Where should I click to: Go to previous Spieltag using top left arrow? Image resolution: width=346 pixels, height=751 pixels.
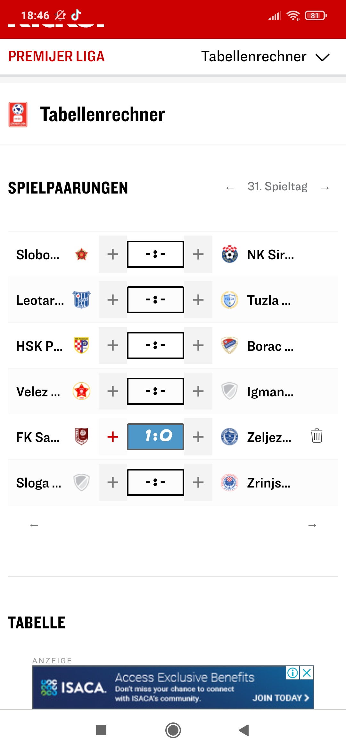pos(230,188)
